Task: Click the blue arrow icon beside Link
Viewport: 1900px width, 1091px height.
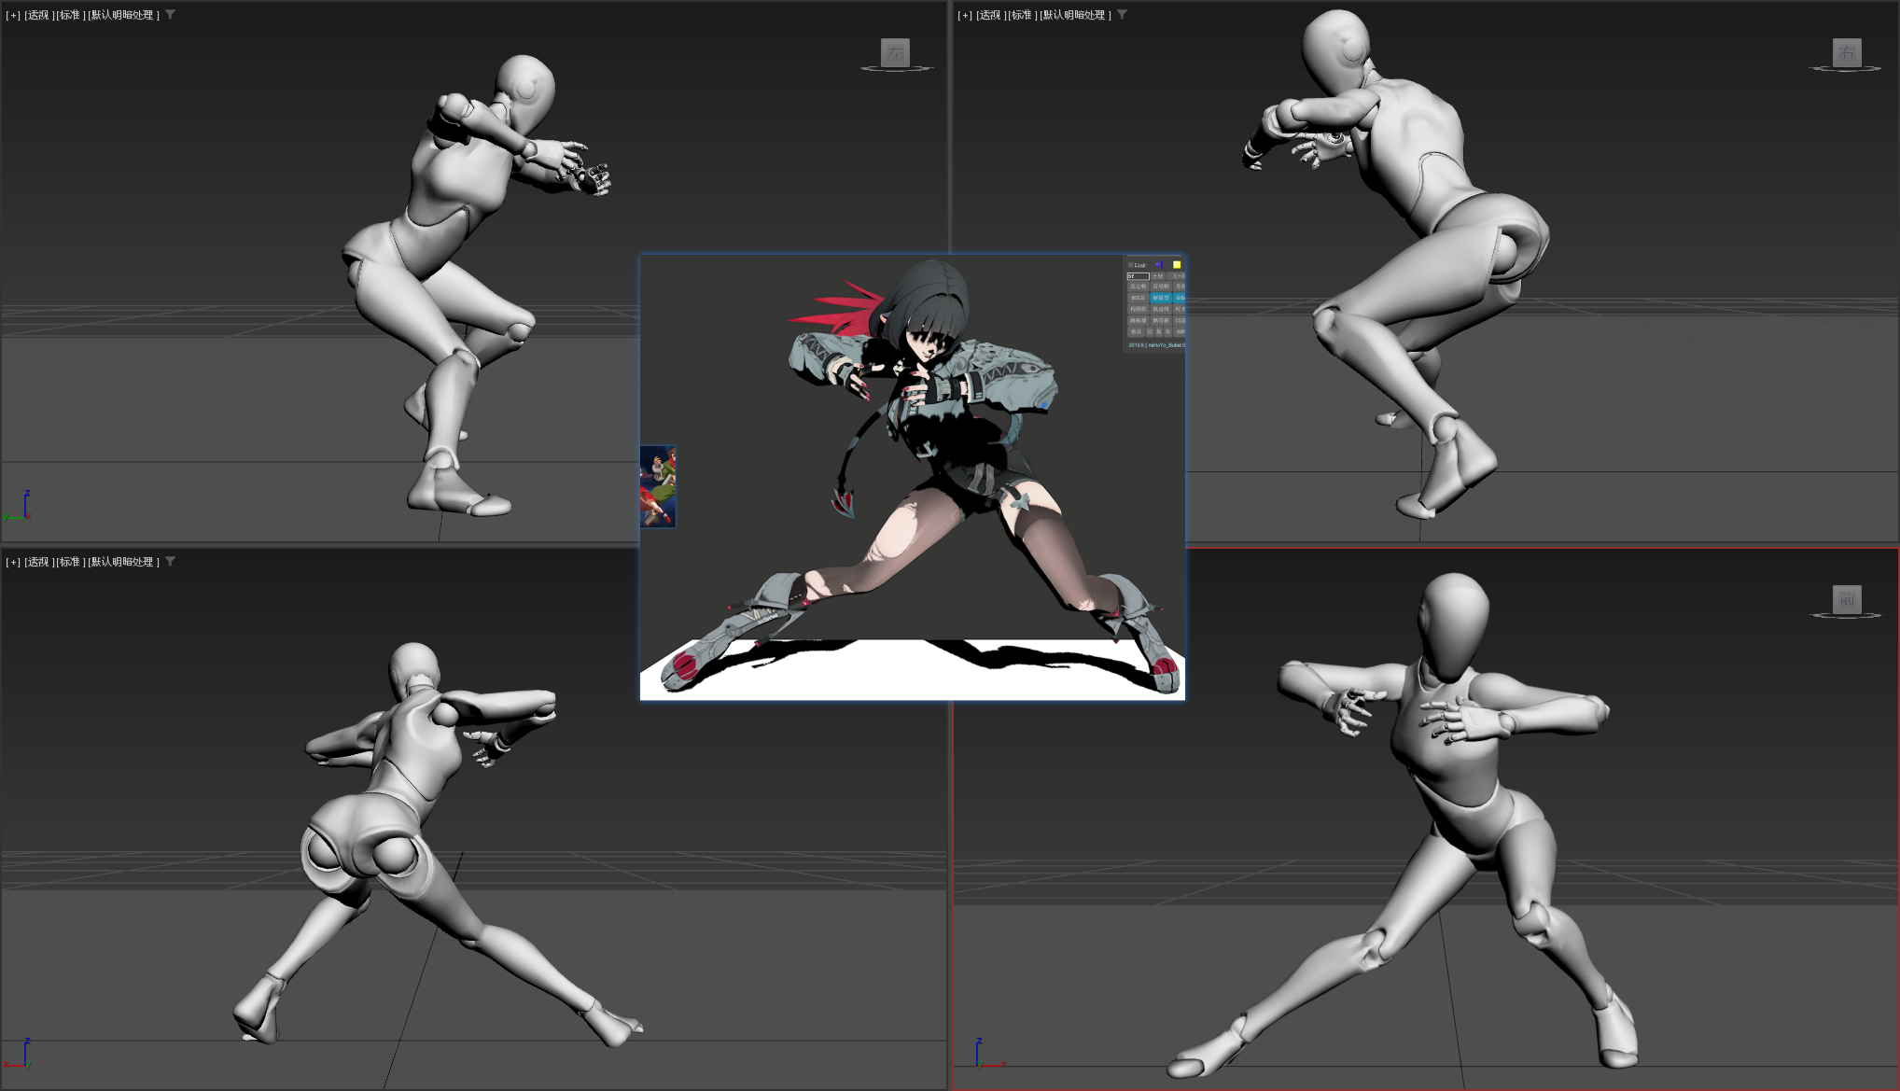Action: [1159, 265]
